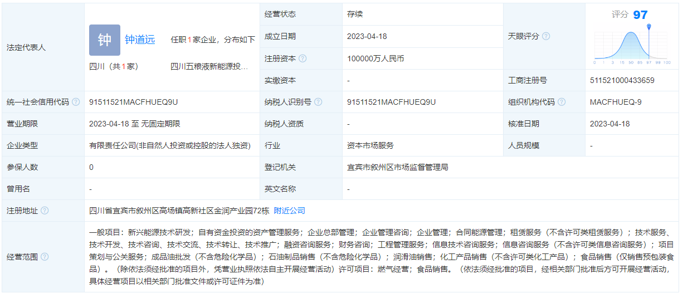Viewport: 683px width, 298px height.
Task: Click help icon beside 组织机构代码
Action: click(562, 102)
